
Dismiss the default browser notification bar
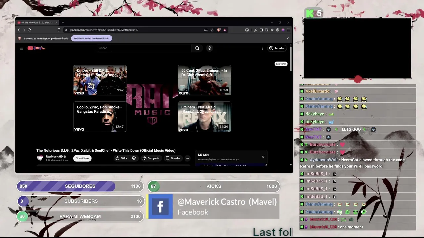(288, 38)
